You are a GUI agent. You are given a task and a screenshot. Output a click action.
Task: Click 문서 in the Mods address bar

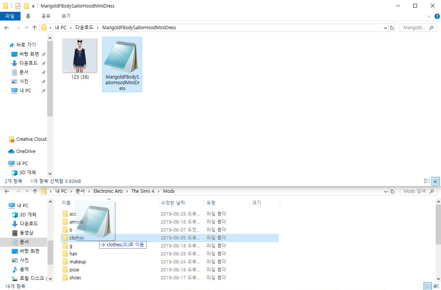pos(80,191)
